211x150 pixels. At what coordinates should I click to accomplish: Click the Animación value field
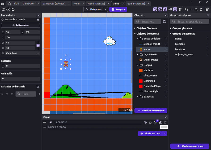pos(20,79)
